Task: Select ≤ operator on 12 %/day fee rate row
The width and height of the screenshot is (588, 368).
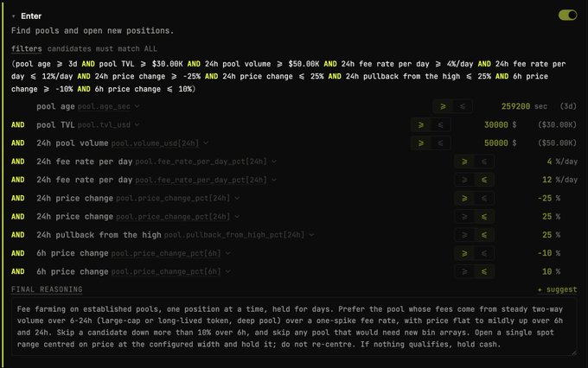Action: click(484, 180)
